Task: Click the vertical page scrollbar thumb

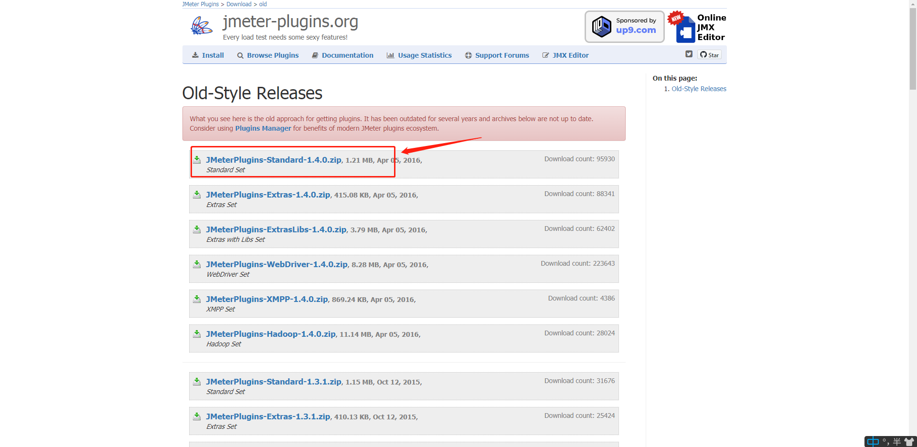Action: coord(913,45)
